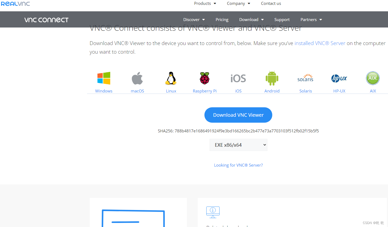
Task: Select the Solaris platform icon
Action: (x=305, y=78)
